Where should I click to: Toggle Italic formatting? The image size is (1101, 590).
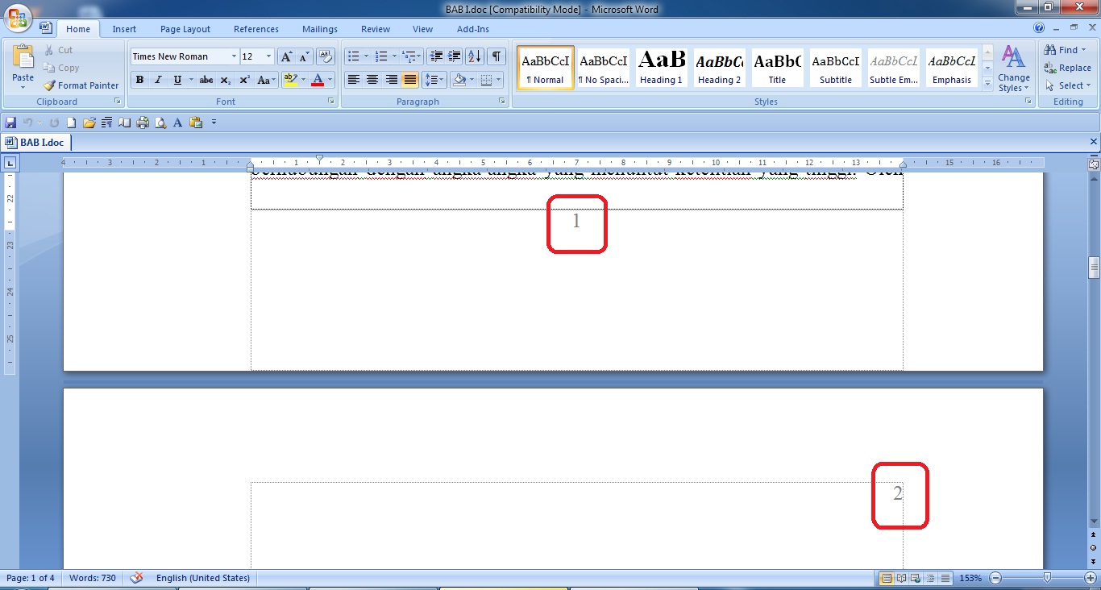(158, 80)
